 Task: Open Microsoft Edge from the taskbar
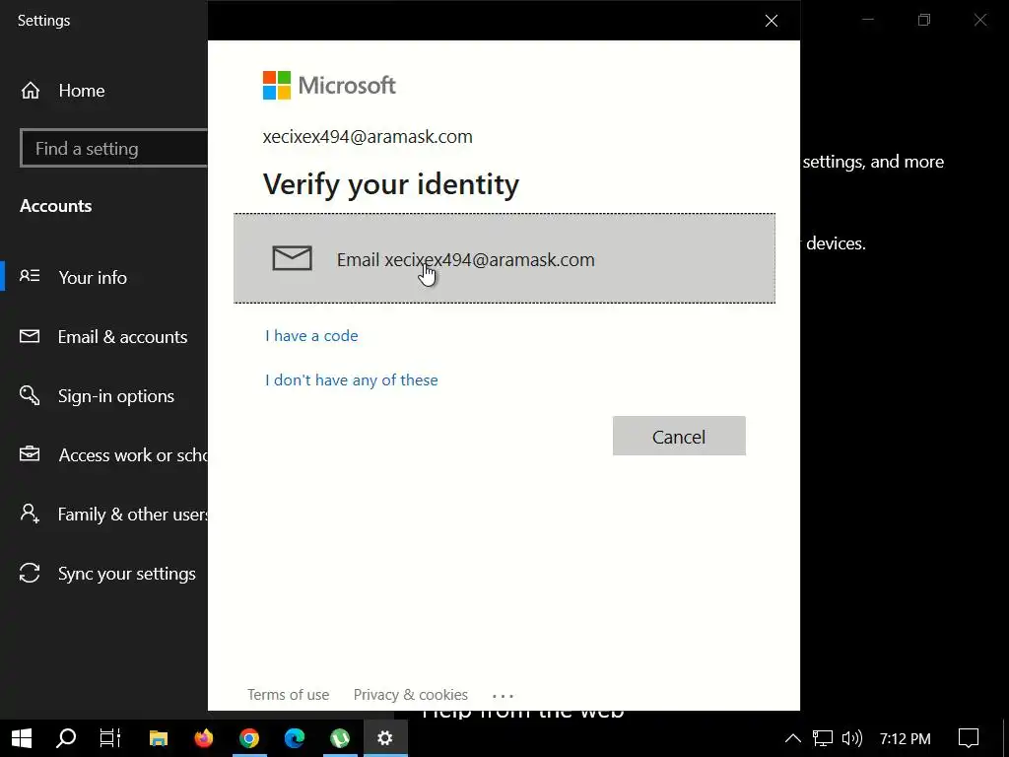295,738
